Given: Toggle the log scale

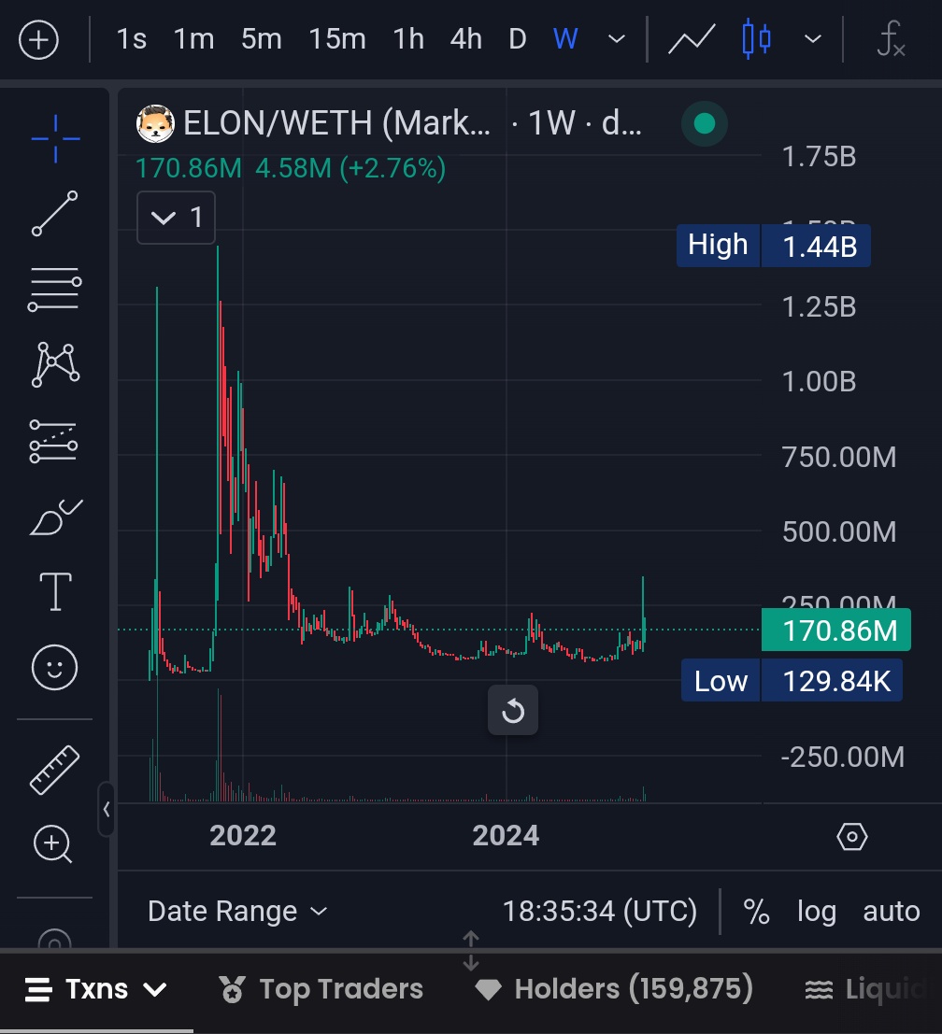Looking at the screenshot, I should 817,912.
